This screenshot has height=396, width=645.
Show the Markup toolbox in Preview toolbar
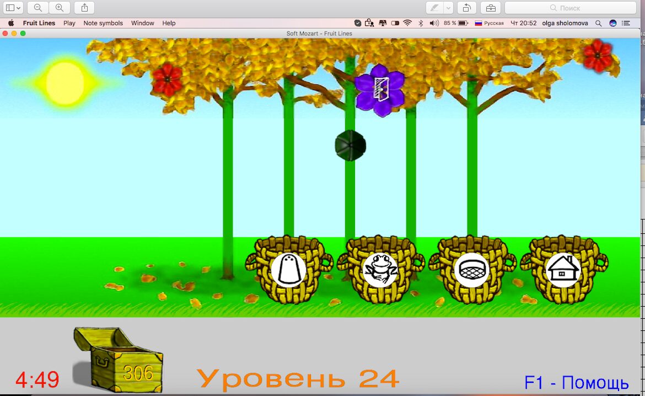click(x=490, y=8)
